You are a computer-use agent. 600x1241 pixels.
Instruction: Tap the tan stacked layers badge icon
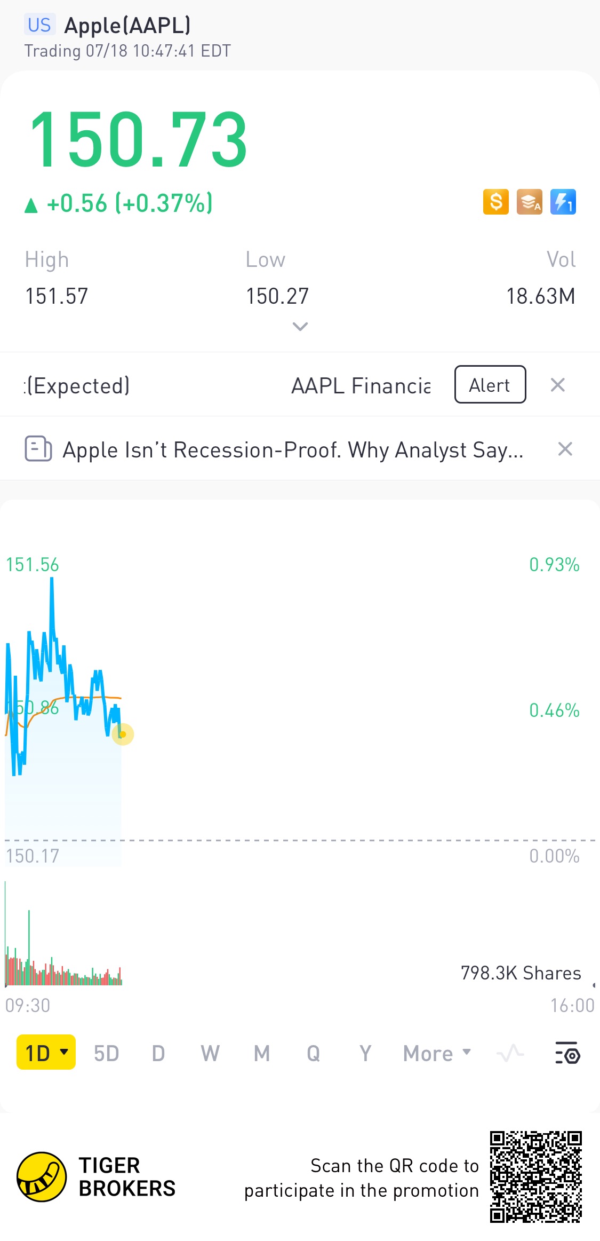pyautogui.click(x=529, y=202)
